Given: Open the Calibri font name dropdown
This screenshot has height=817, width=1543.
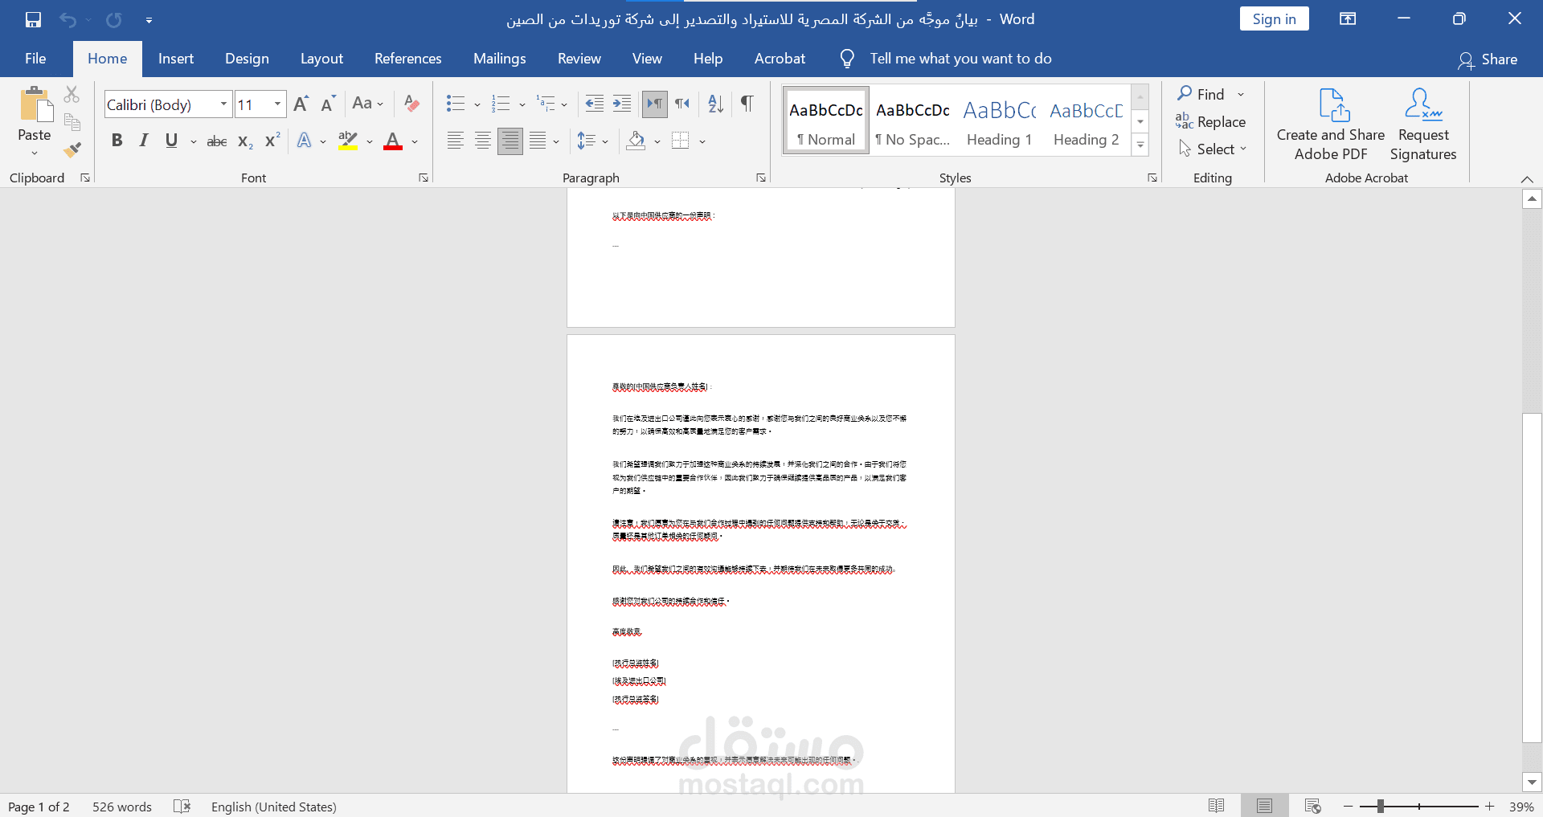Looking at the screenshot, I should 223,104.
